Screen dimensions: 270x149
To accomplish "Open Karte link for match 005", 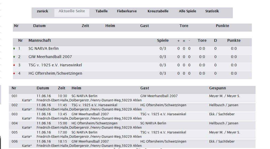I will (27, 137).
